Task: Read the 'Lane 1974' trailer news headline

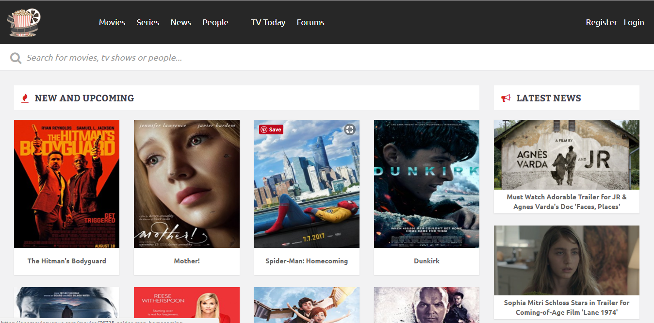Action: [x=567, y=307]
